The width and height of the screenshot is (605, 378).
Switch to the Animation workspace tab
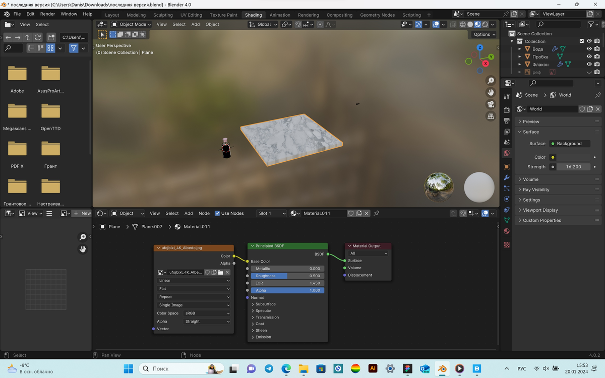pyautogui.click(x=280, y=15)
